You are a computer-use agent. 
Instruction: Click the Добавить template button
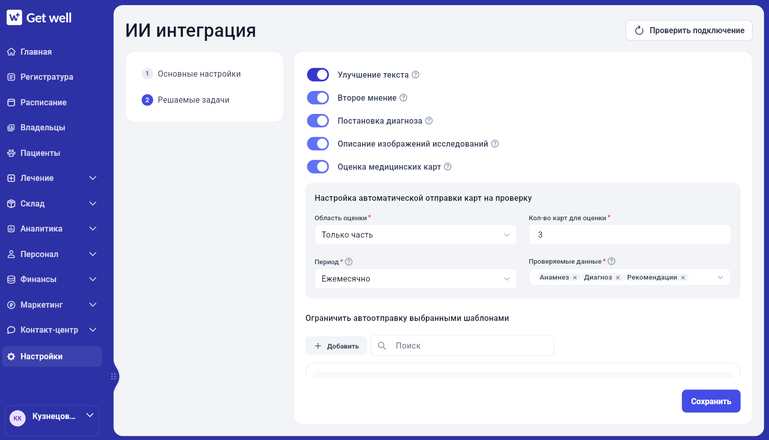click(x=336, y=346)
